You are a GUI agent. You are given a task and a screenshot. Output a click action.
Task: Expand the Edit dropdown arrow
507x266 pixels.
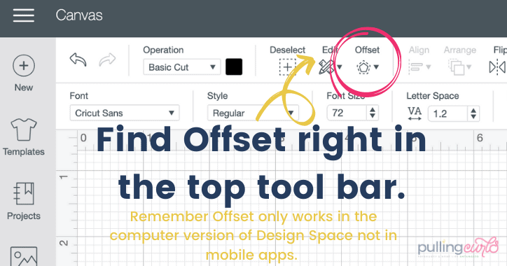tap(340, 67)
